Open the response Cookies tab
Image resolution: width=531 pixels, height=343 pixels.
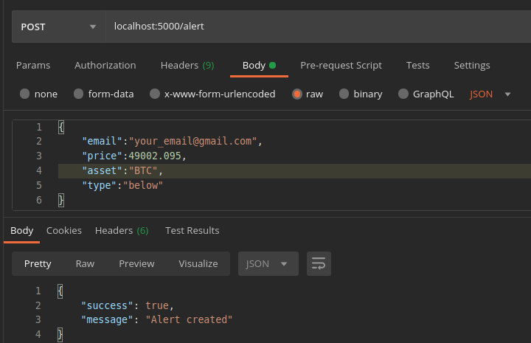coord(64,230)
